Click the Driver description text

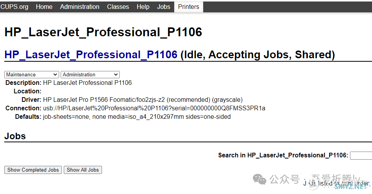coord(143,100)
